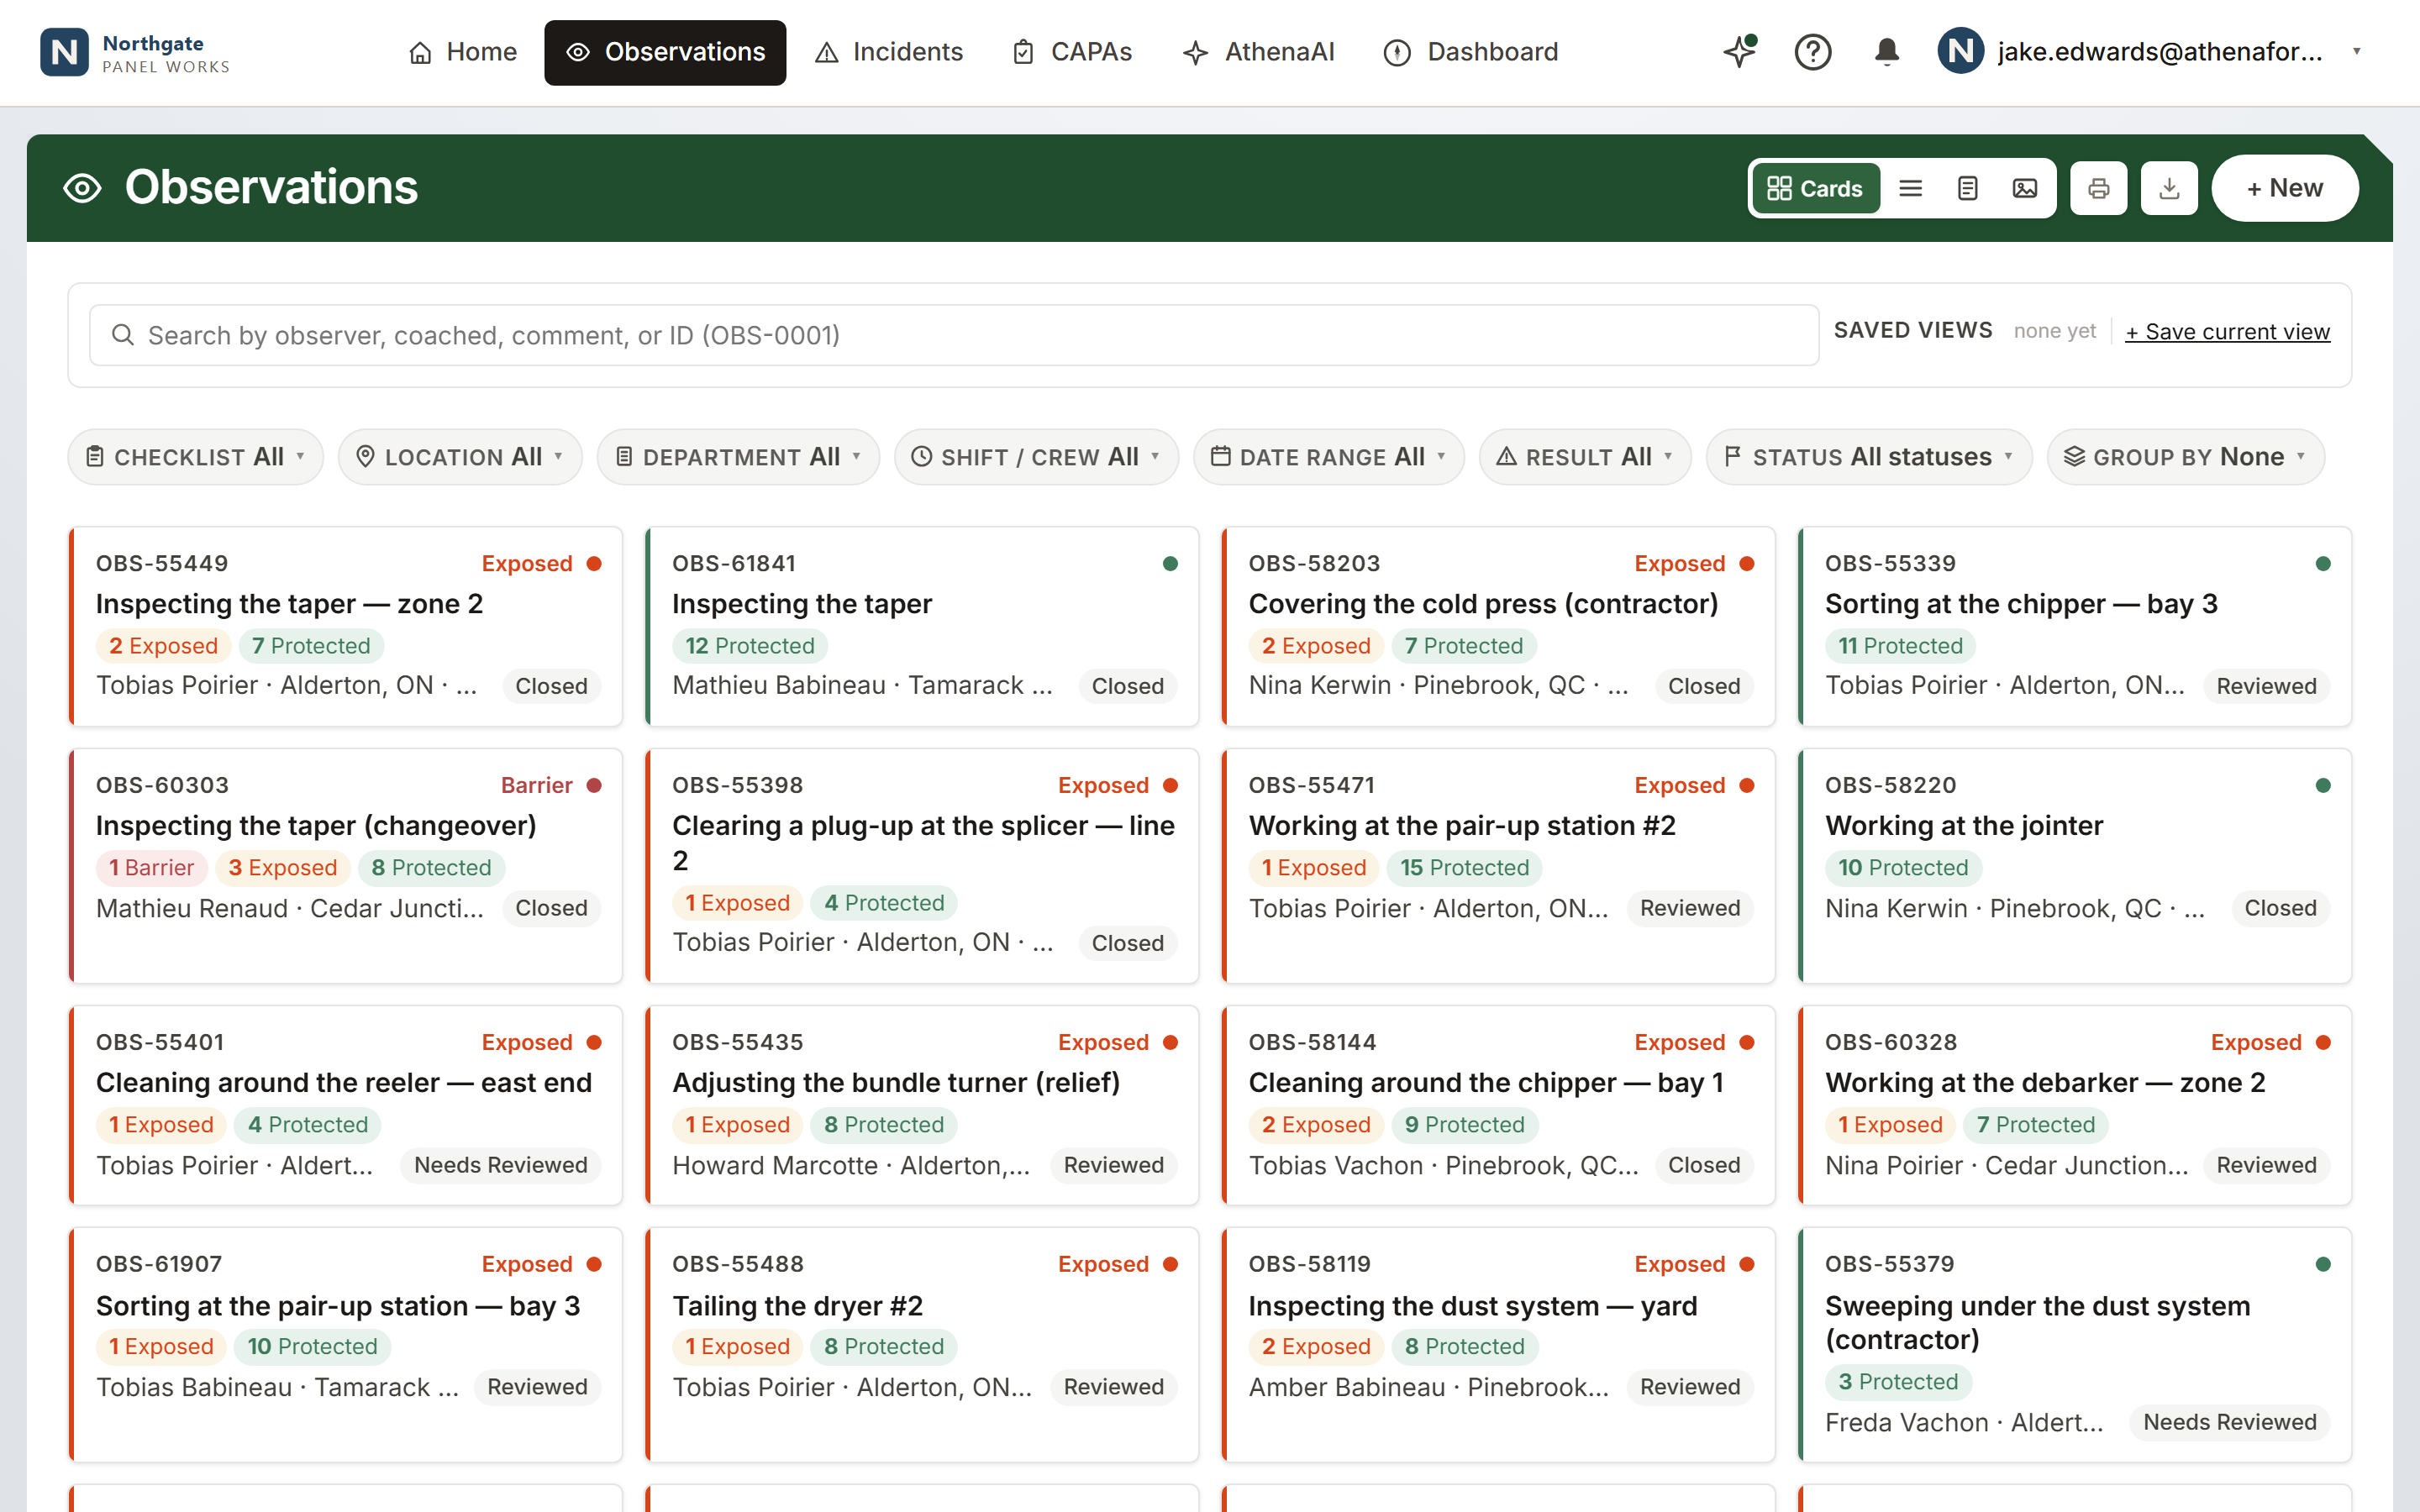Open the Dashboard nav tab
This screenshot has width=2420, height=1512.
coord(1470,52)
